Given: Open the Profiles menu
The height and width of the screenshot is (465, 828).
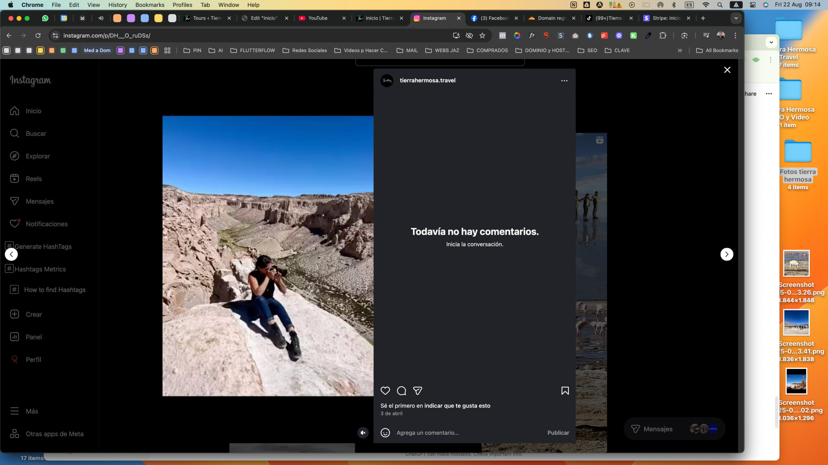Looking at the screenshot, I should pos(182,5).
